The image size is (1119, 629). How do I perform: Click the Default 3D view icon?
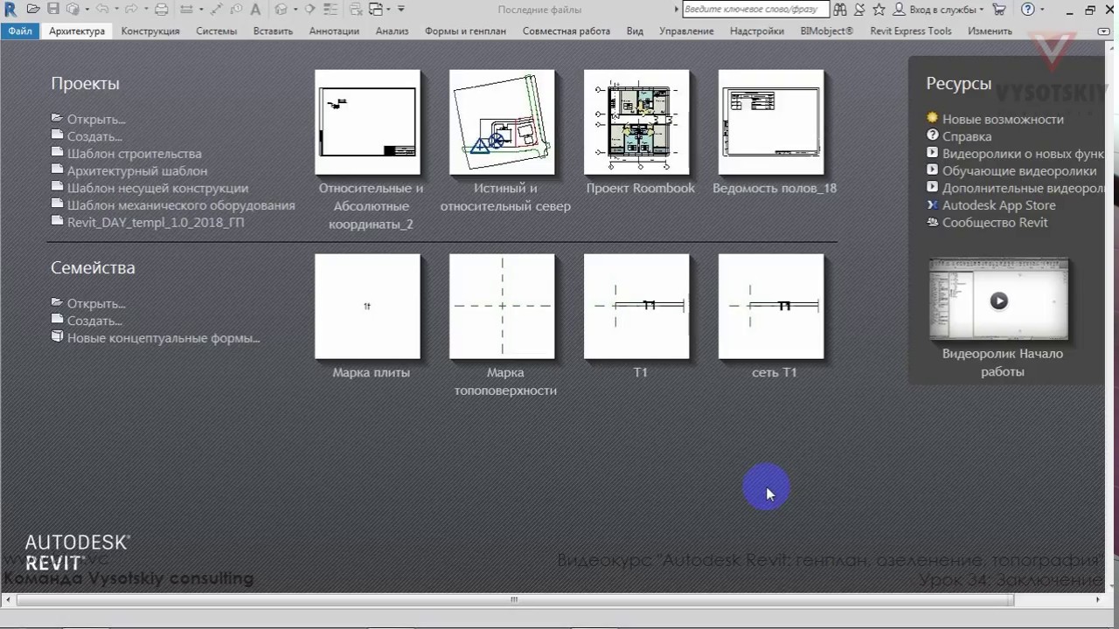(281, 9)
